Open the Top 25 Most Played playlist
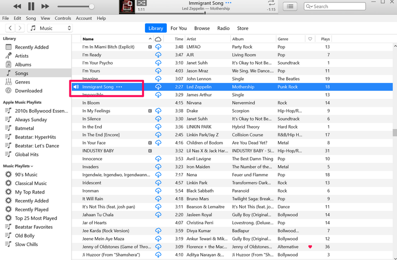 tap(36, 218)
